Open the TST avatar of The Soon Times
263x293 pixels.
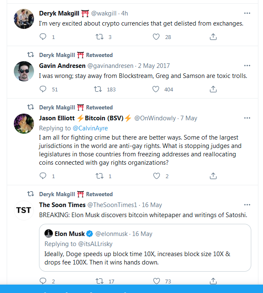[x=24, y=210]
